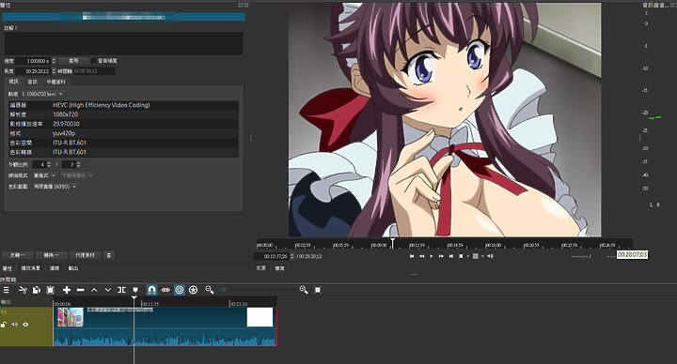Click the Cut scissors icon in timeline toolbar
Screen dimensions: 677x364
pyautogui.click(x=23, y=290)
